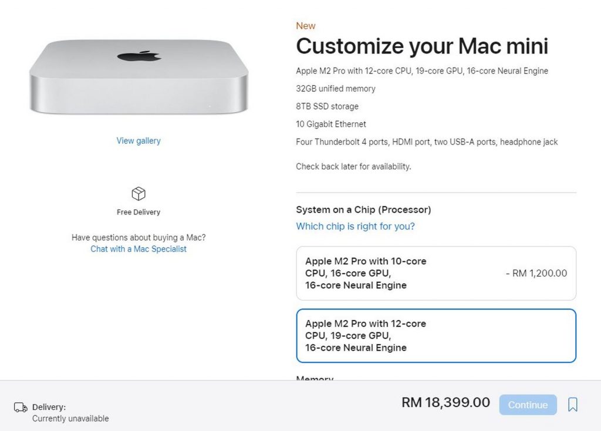Click the delivery truck icon
Screen dimensions: 601x431
point(21,408)
